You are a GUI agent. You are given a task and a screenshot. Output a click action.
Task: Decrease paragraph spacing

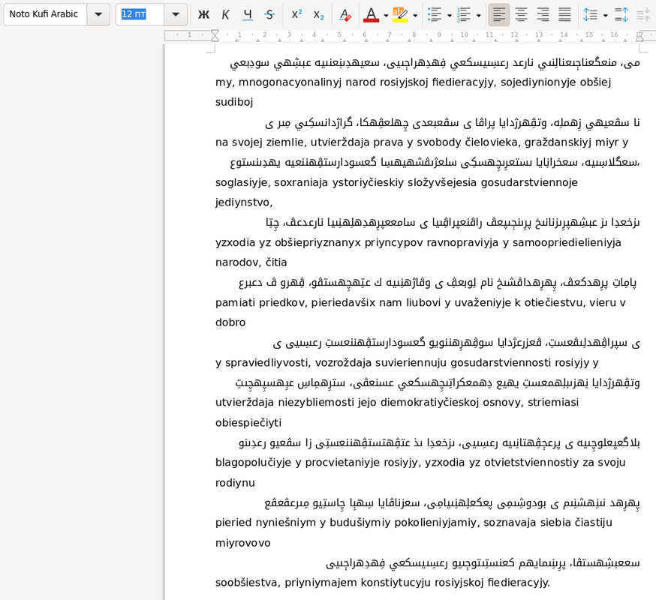[x=643, y=15]
